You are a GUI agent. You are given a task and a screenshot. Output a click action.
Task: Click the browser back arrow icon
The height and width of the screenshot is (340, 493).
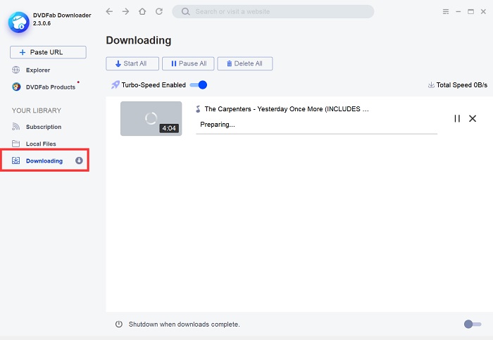109,12
